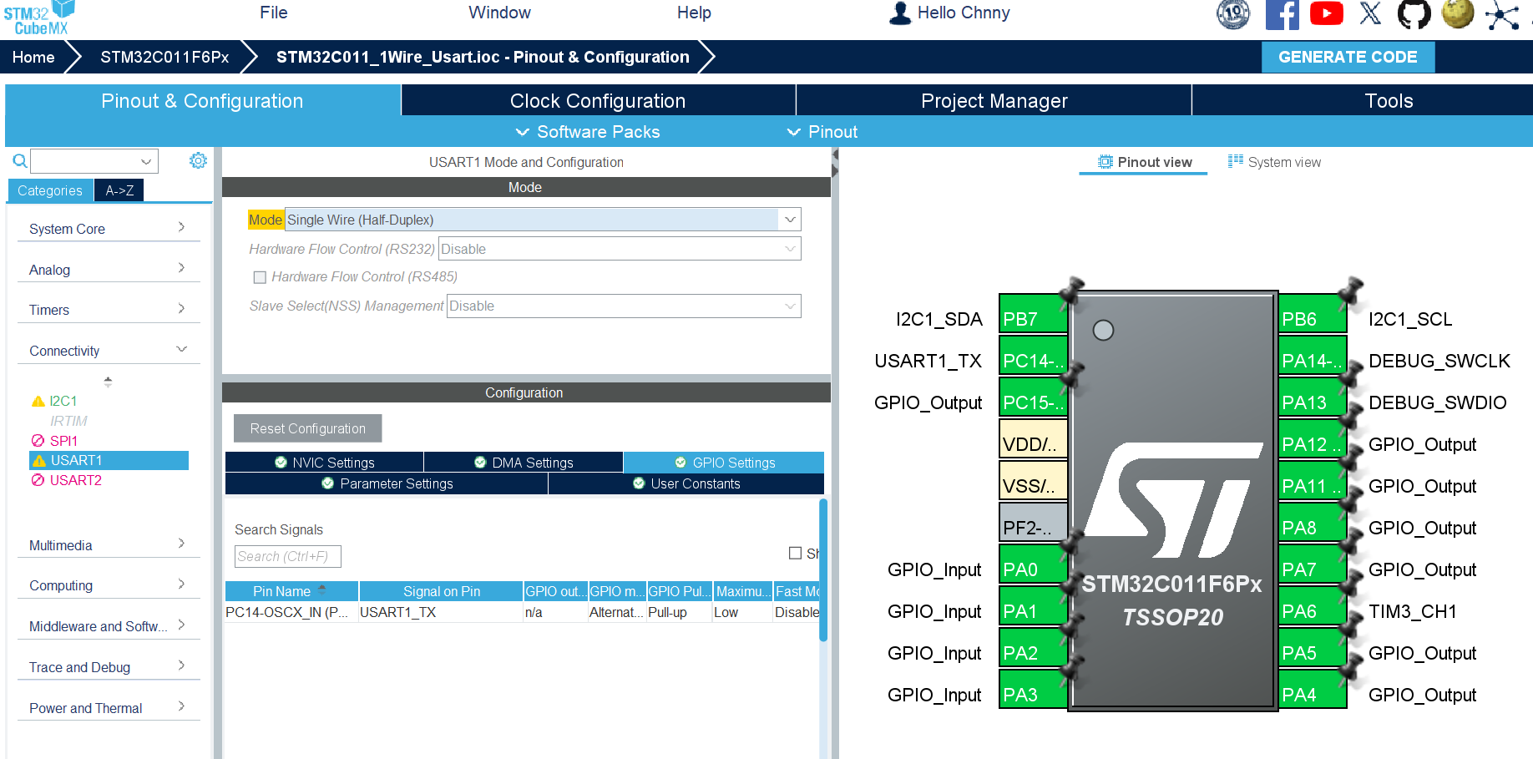Expand the Analog category
The image size is (1533, 759).
109,270
